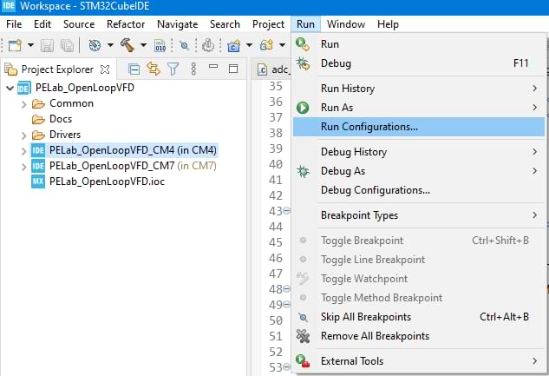Click the Save floppy disk icon
The height and width of the screenshot is (376, 549).
(x=47, y=45)
